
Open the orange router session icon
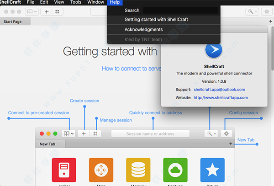pos(101,170)
